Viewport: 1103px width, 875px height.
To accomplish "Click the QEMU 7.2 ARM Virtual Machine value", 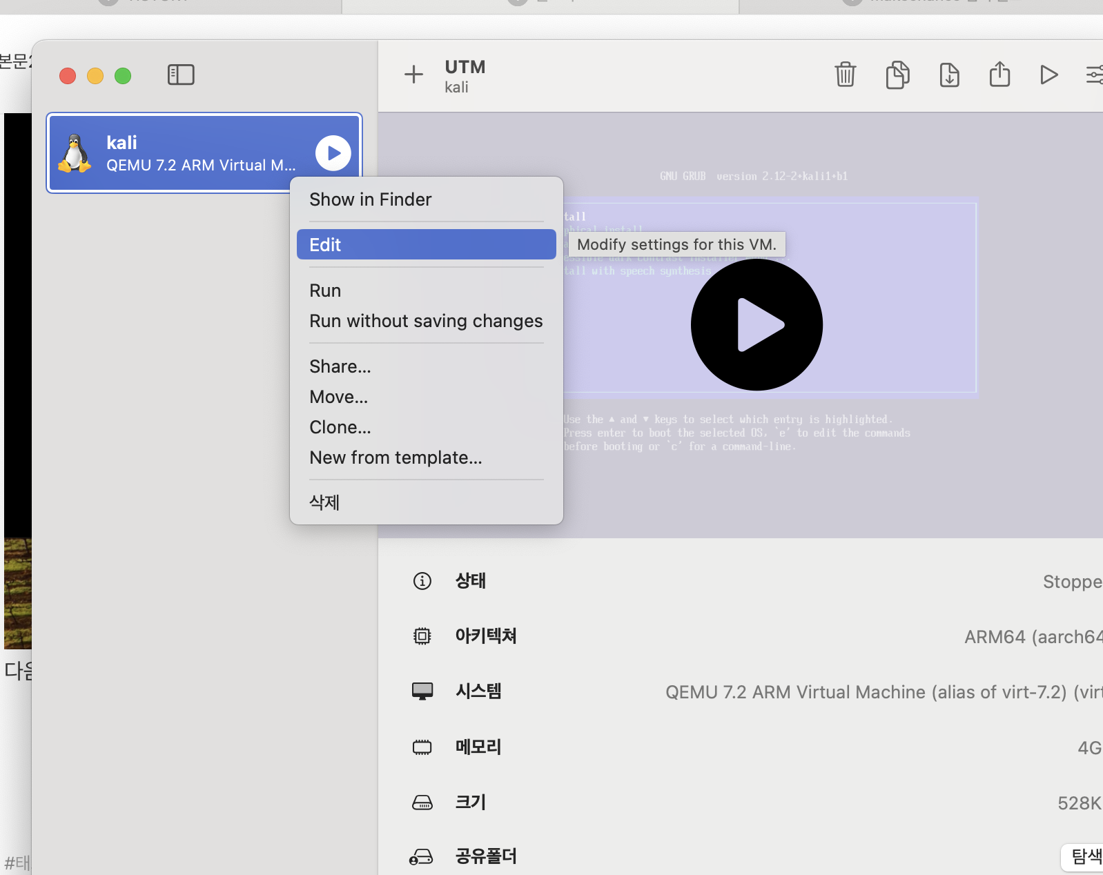I will click(x=884, y=692).
